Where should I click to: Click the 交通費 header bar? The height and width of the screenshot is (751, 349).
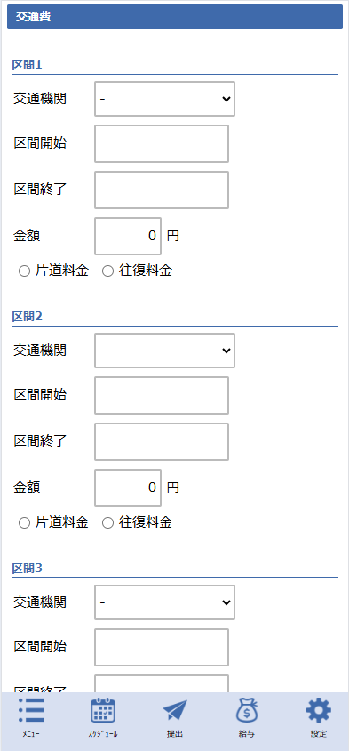click(175, 17)
